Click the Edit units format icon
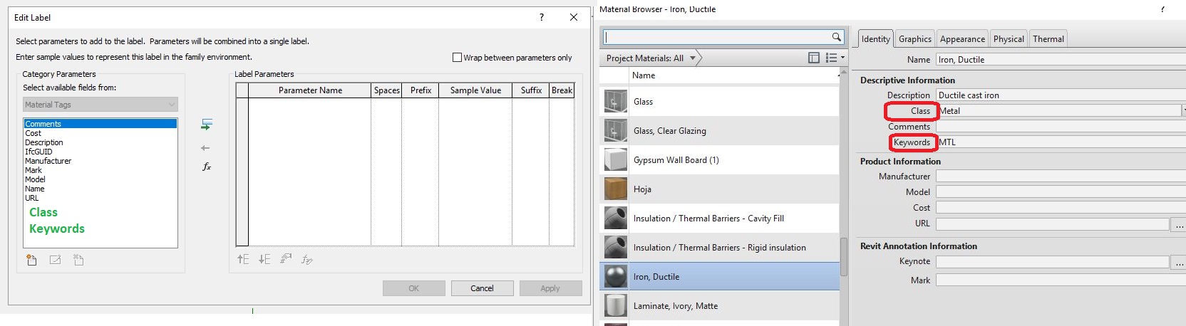1186x326 pixels. [286, 259]
